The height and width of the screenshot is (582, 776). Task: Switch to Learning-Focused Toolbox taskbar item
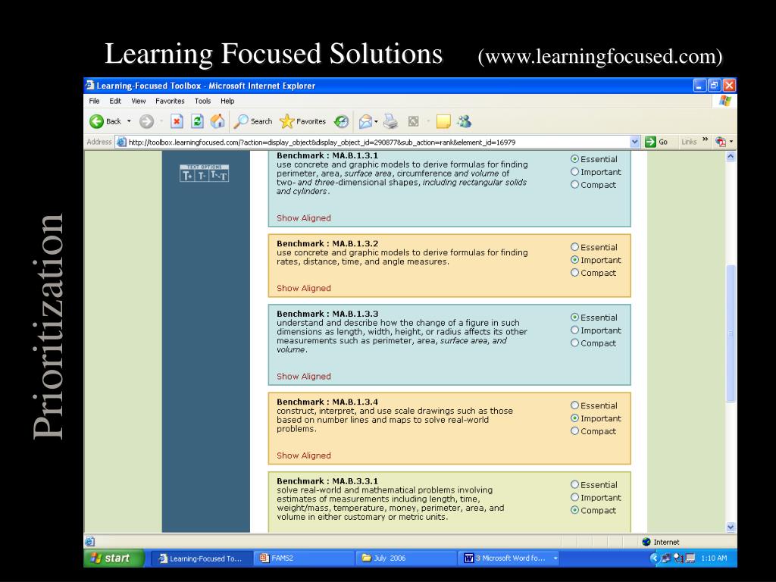[x=202, y=559]
